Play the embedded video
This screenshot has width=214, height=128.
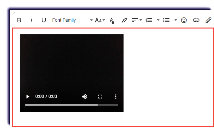tap(28, 97)
